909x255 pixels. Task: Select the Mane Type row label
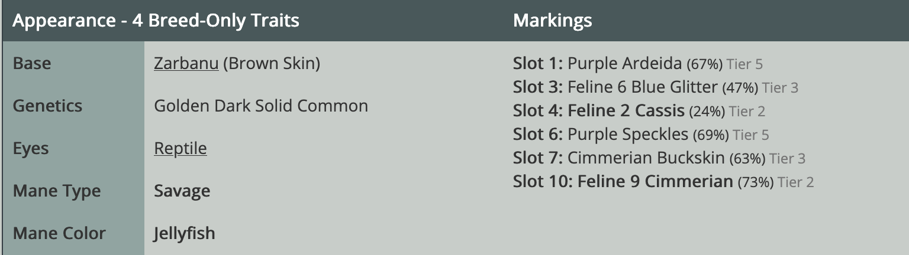coord(57,191)
